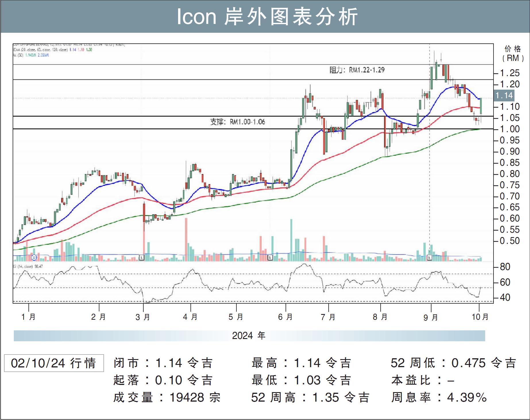Click the RSI 40 axis label
The width and height of the screenshot is (530, 420).
point(505,298)
